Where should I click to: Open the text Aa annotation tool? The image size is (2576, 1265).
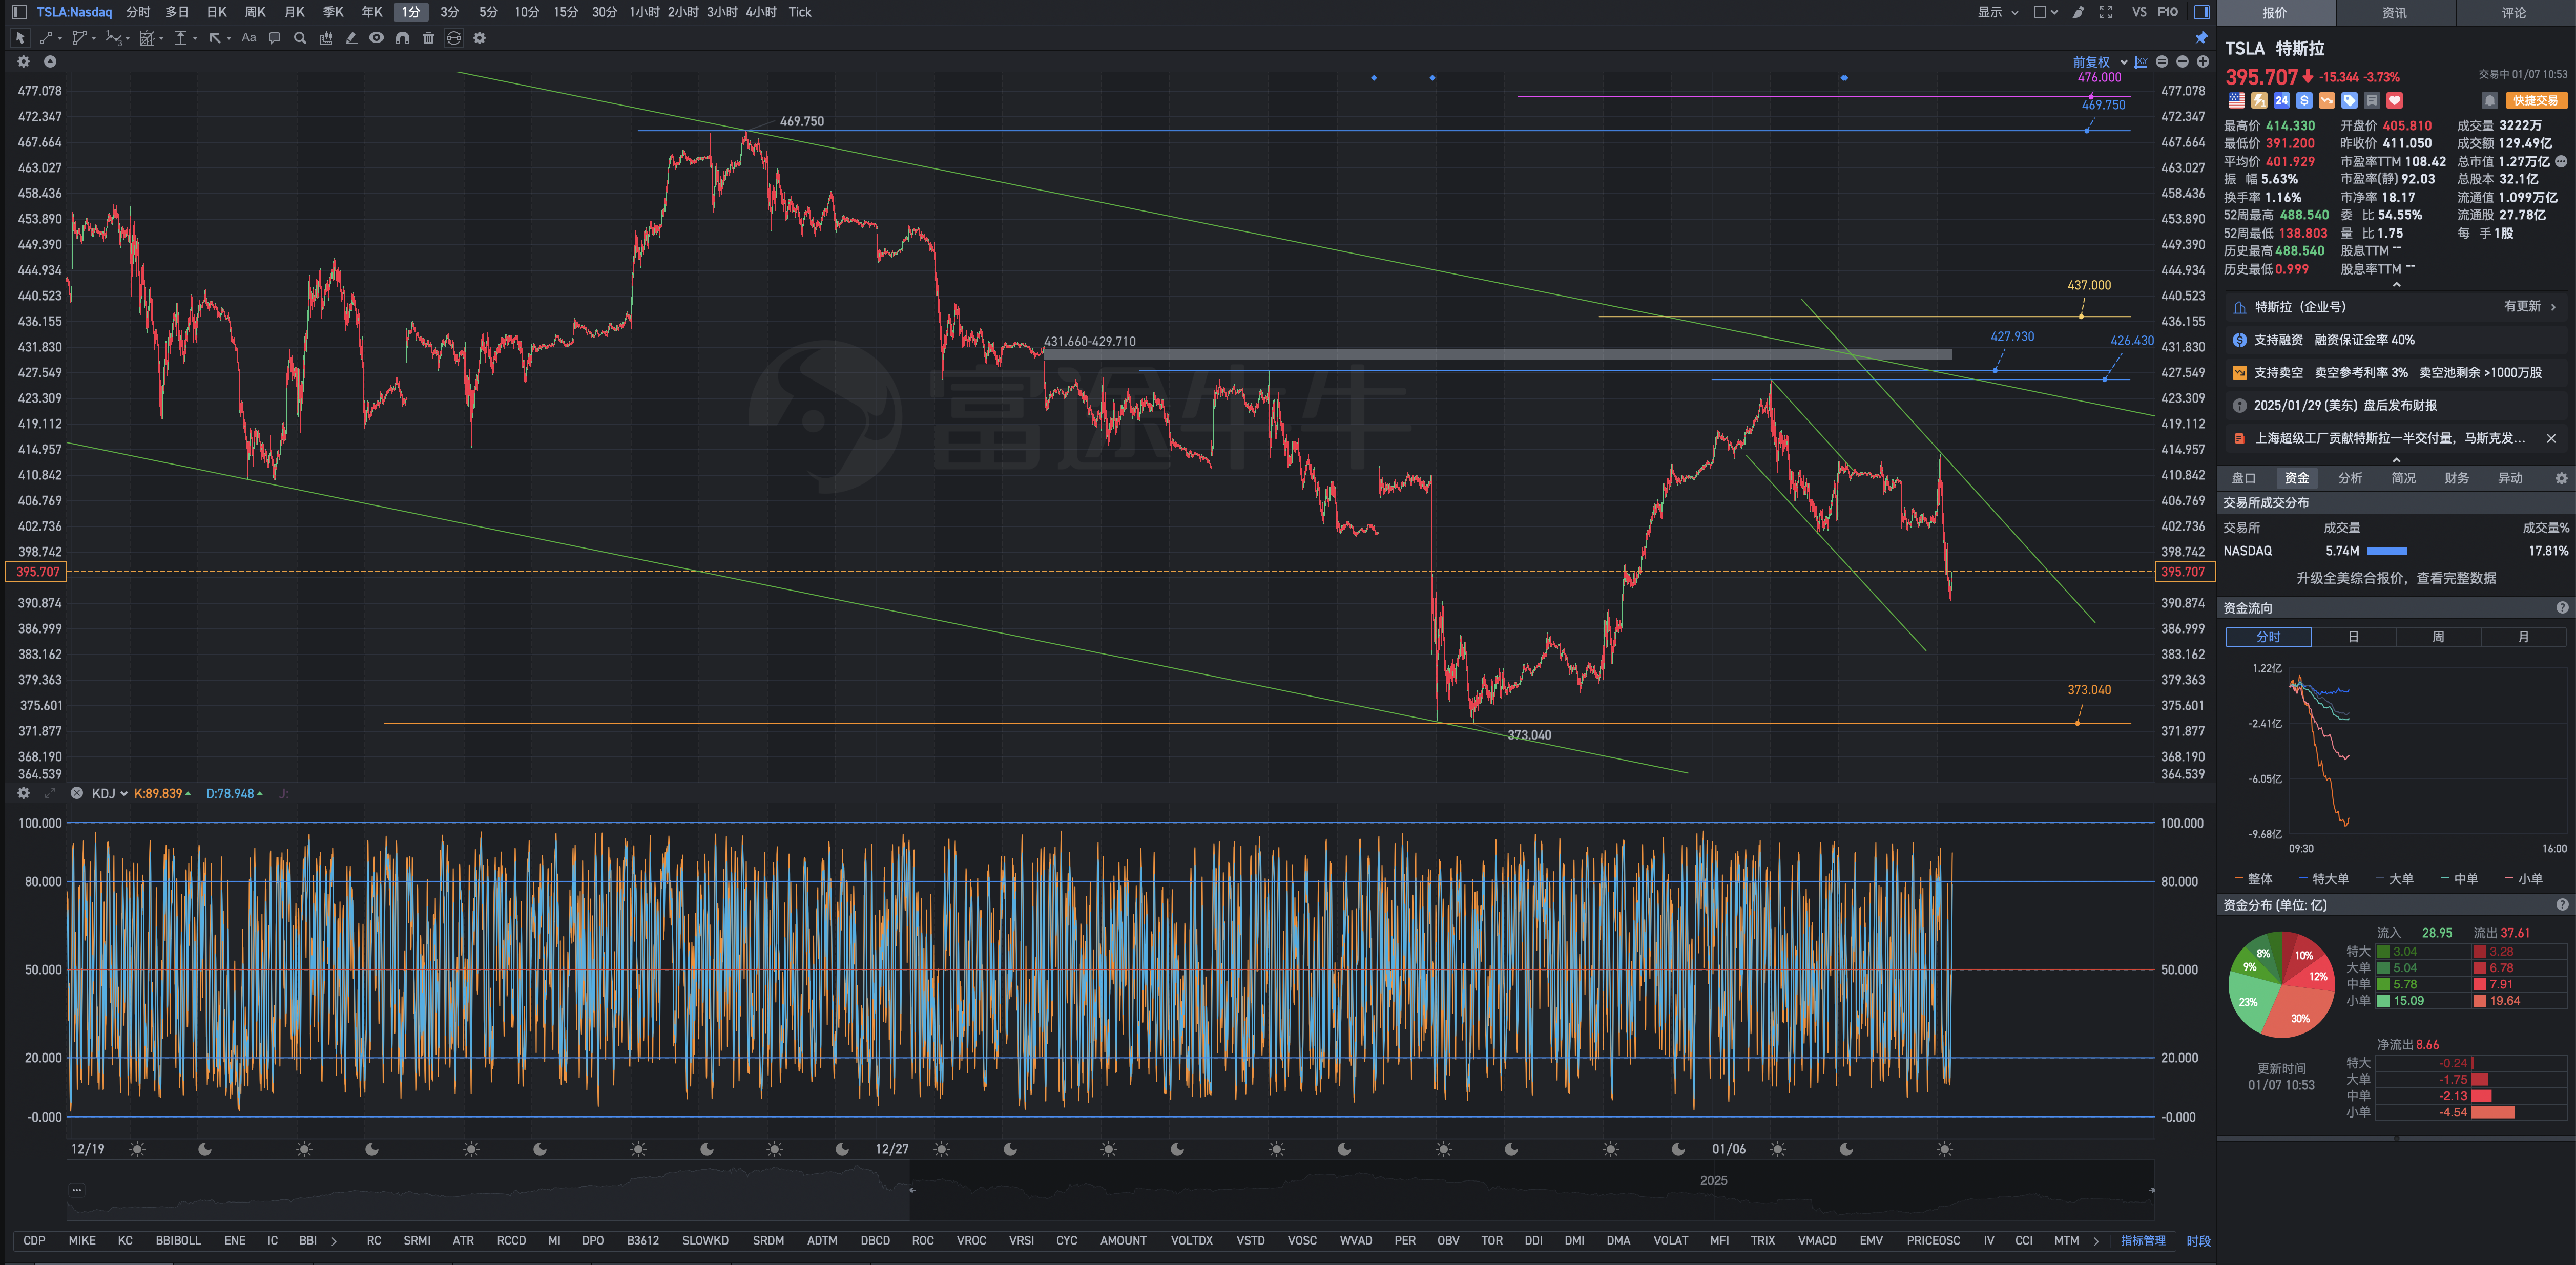coord(249,38)
